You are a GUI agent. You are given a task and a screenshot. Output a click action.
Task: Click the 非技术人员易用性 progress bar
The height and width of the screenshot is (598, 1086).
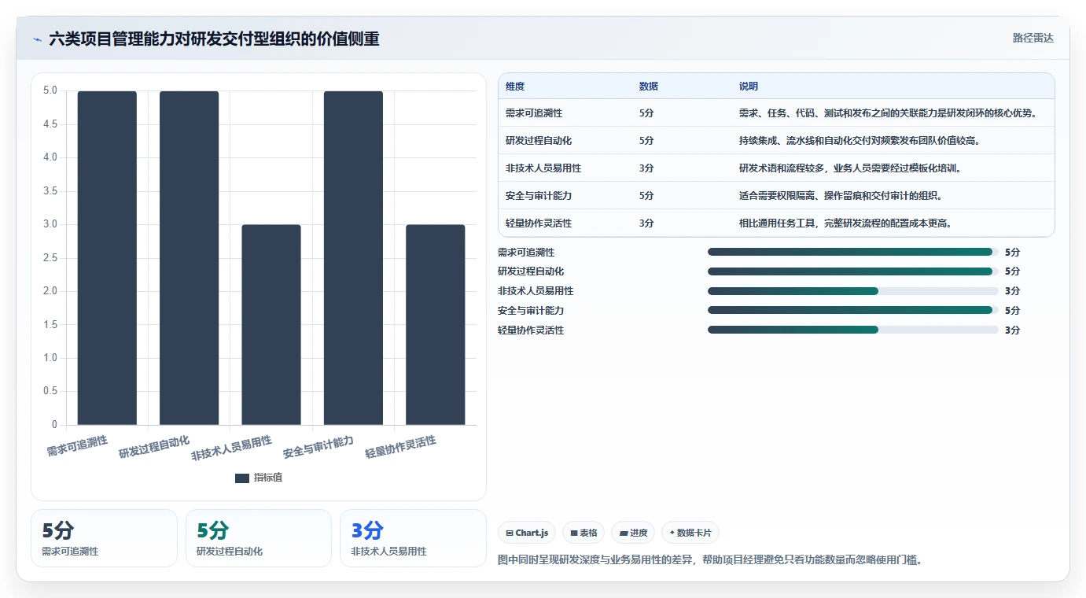853,291
